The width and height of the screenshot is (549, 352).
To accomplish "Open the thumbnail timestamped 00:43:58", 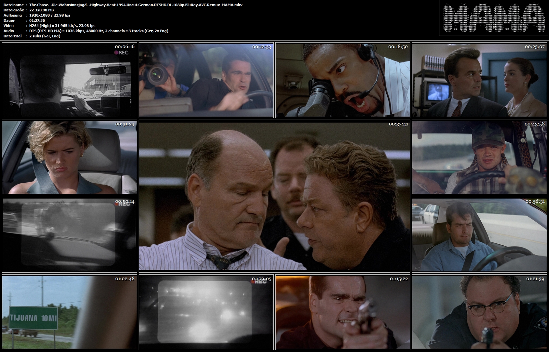I will click(479, 157).
